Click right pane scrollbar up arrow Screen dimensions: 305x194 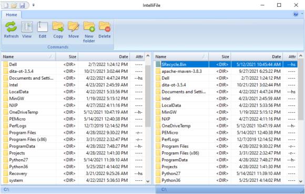[301, 56]
